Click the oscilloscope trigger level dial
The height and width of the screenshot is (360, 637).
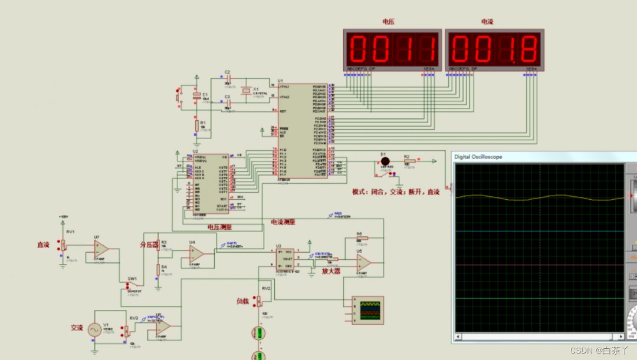point(633,196)
